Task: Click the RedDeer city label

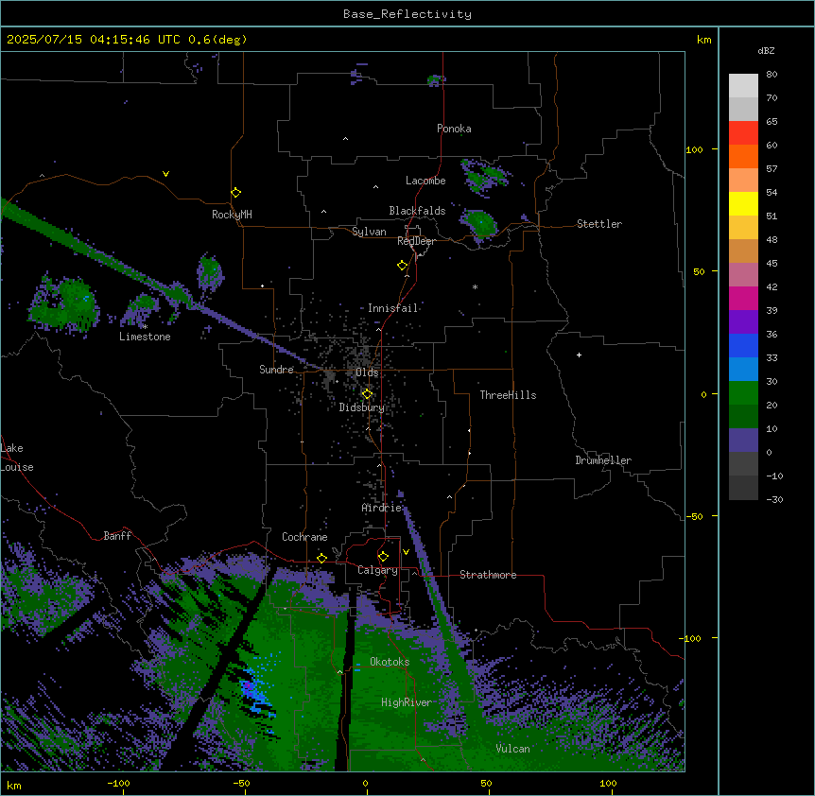Action: click(416, 241)
